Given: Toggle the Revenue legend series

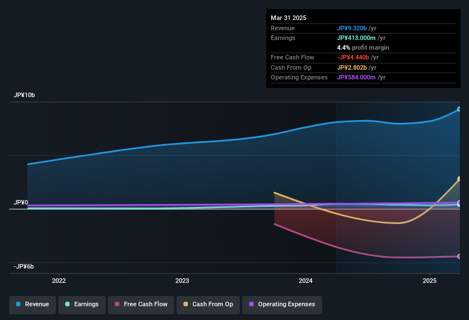Looking at the screenshot, I should 33,305.
